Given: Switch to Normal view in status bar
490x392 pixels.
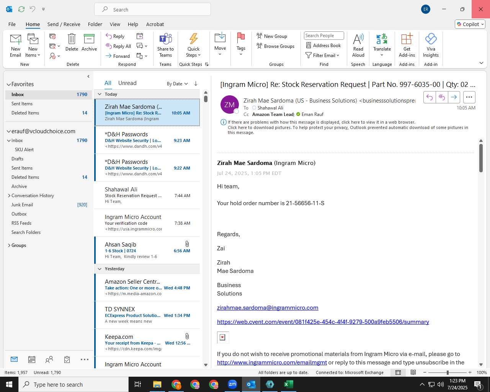Looking at the screenshot, I should point(398,372).
